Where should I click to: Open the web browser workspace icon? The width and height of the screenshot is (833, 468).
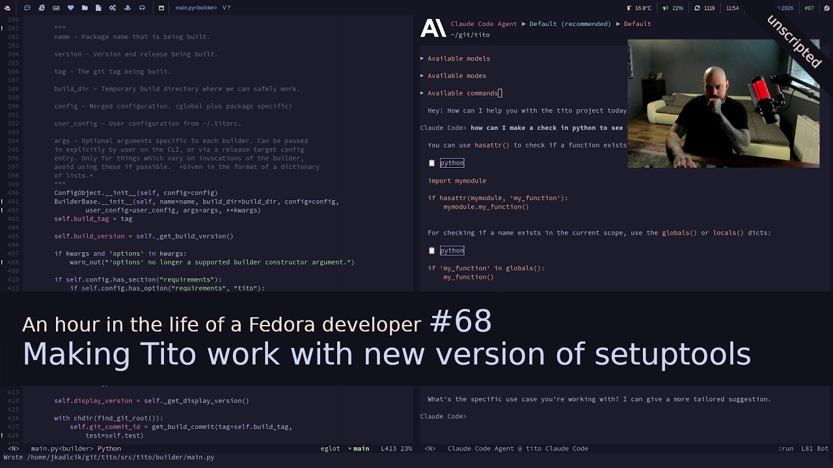42,8
